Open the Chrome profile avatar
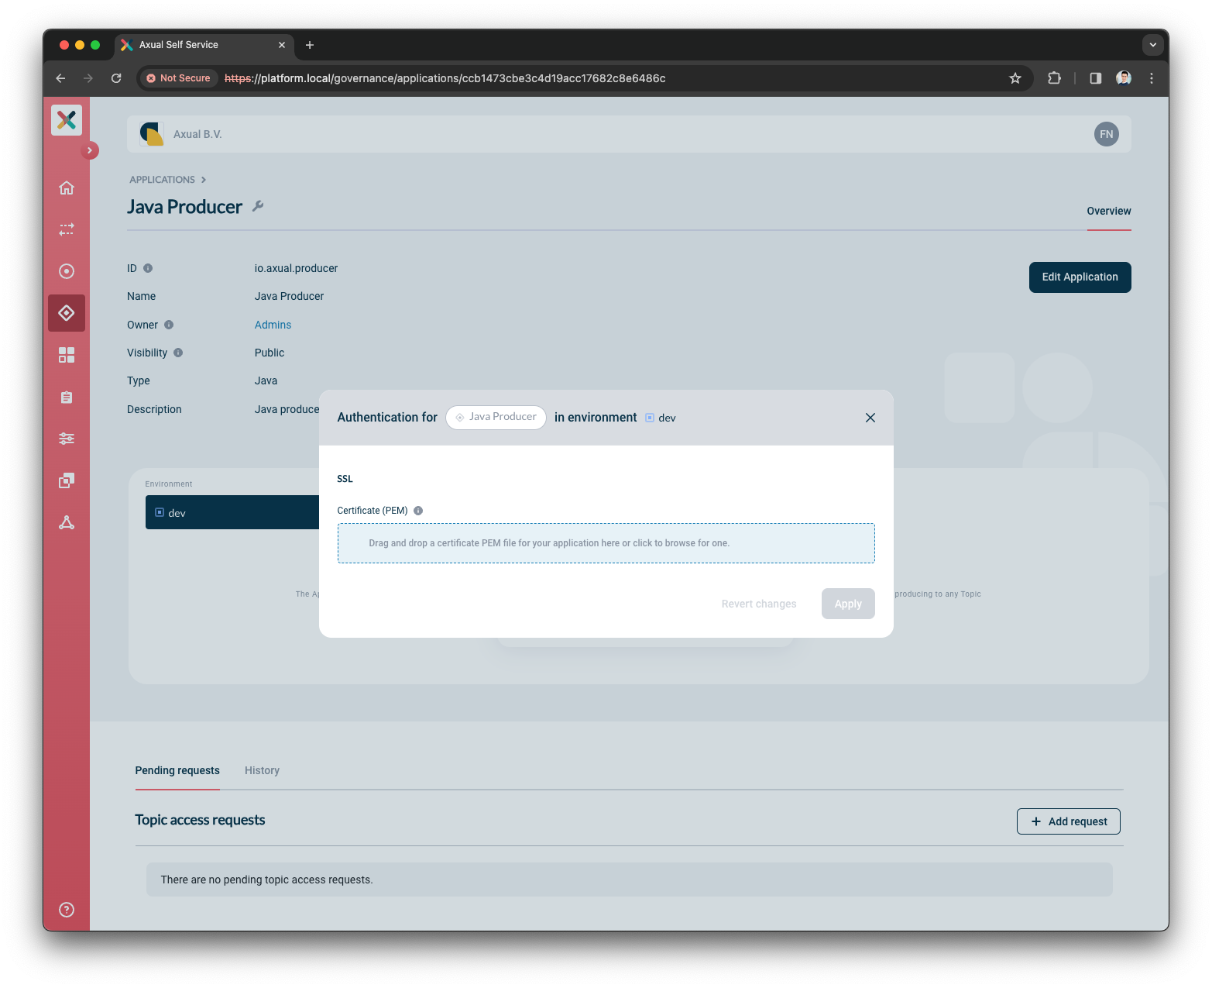The height and width of the screenshot is (988, 1212). [1124, 78]
